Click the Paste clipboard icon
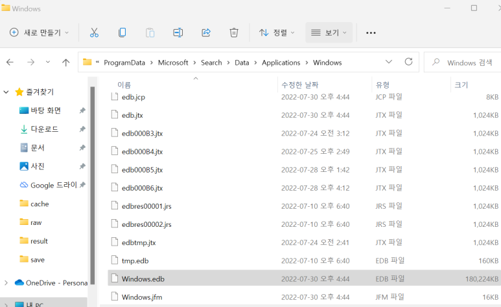Viewport: 501px width, 307px height. [150, 32]
